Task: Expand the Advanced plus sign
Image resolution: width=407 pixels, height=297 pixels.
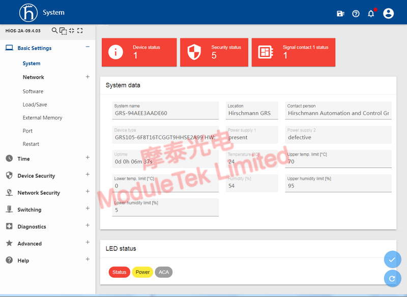Action: point(88,242)
